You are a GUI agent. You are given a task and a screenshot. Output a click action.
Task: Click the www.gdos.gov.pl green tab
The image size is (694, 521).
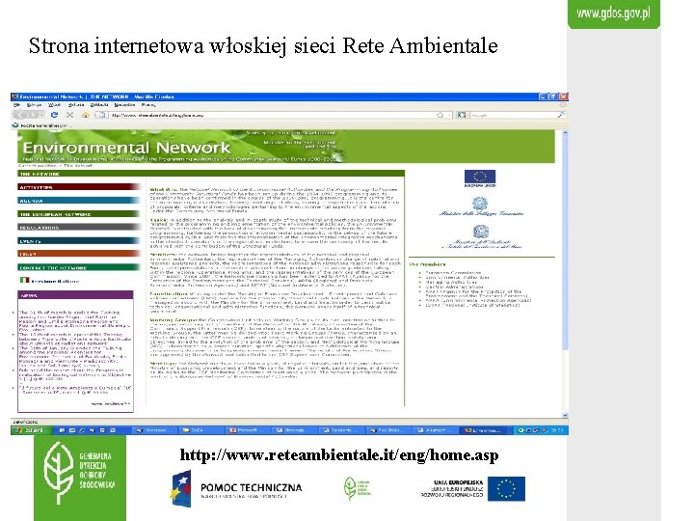click(613, 14)
